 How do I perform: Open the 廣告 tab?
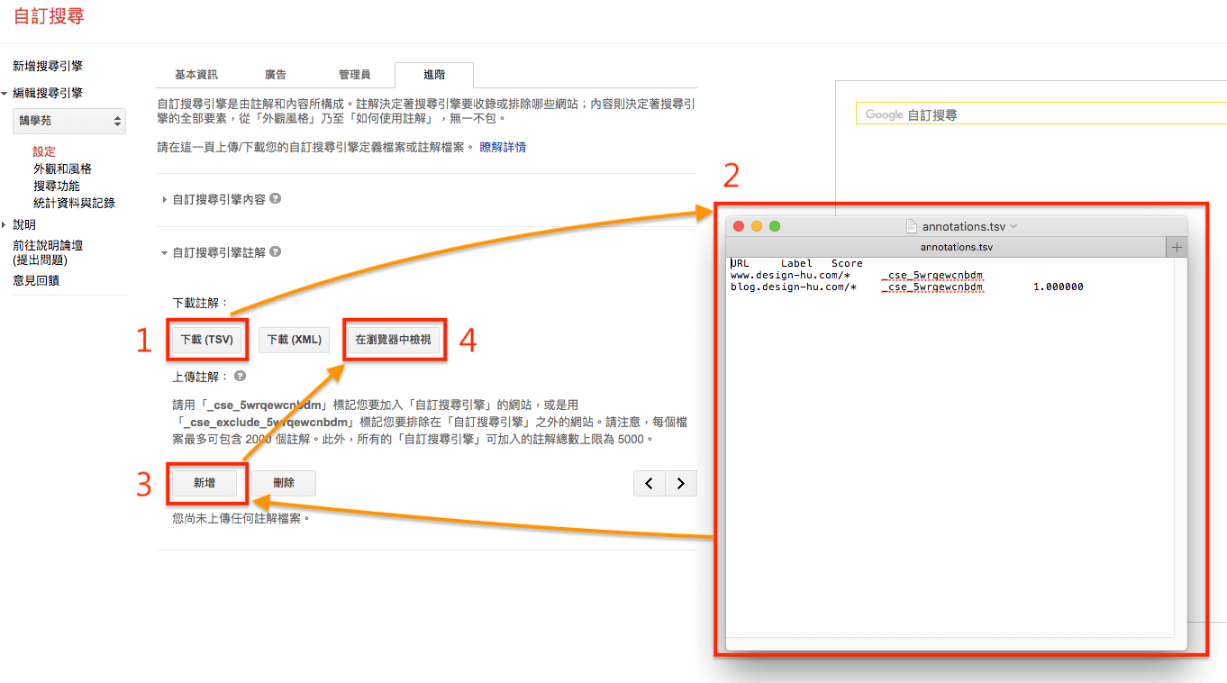click(276, 75)
